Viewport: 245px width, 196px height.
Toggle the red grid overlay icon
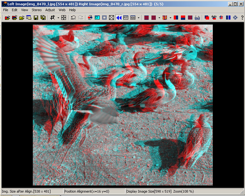point(221,18)
